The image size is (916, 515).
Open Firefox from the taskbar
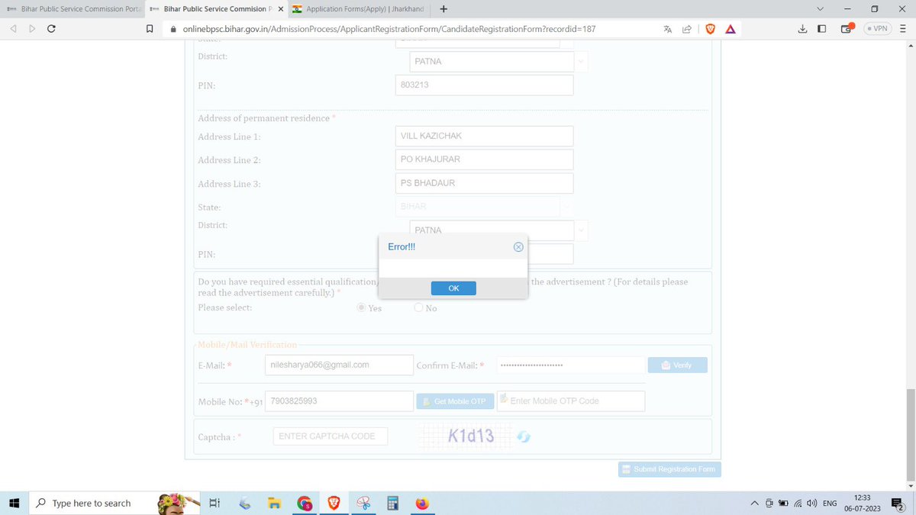point(422,503)
